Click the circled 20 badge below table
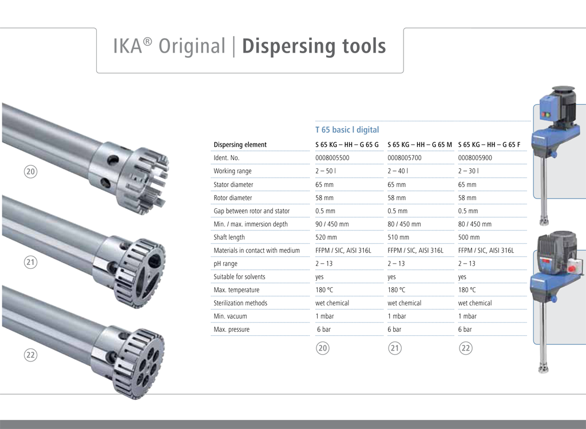Viewport: 586px width, 429px height. coord(323,348)
